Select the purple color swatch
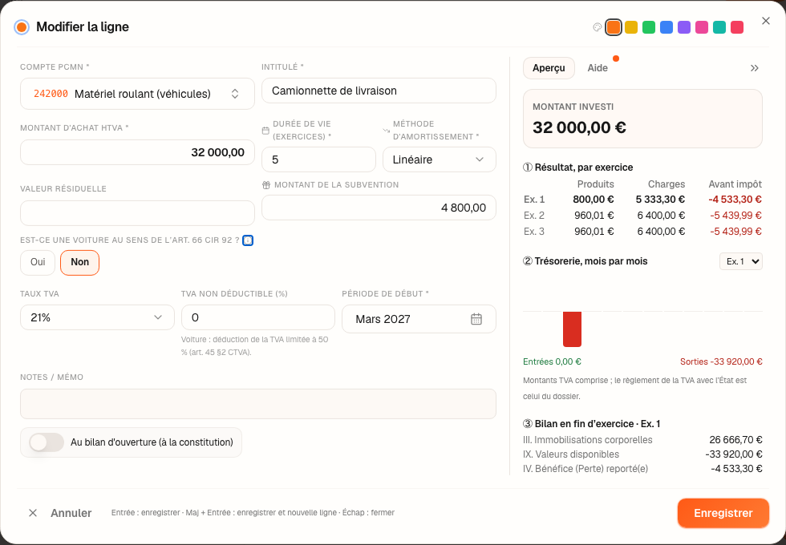Image resolution: width=786 pixels, height=545 pixels. click(x=683, y=27)
